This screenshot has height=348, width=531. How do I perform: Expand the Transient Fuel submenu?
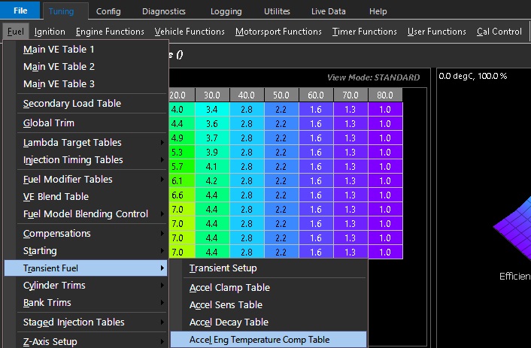(86, 268)
